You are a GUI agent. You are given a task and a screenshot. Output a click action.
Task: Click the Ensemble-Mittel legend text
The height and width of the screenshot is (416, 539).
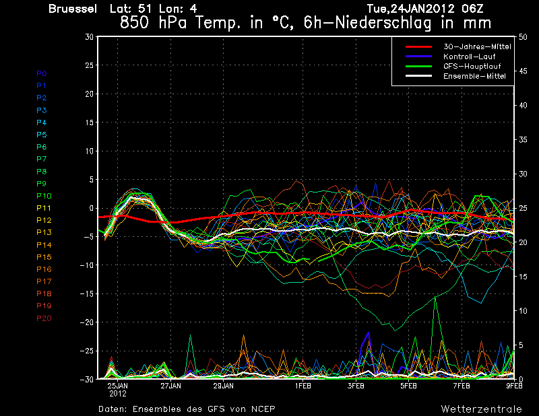(474, 76)
